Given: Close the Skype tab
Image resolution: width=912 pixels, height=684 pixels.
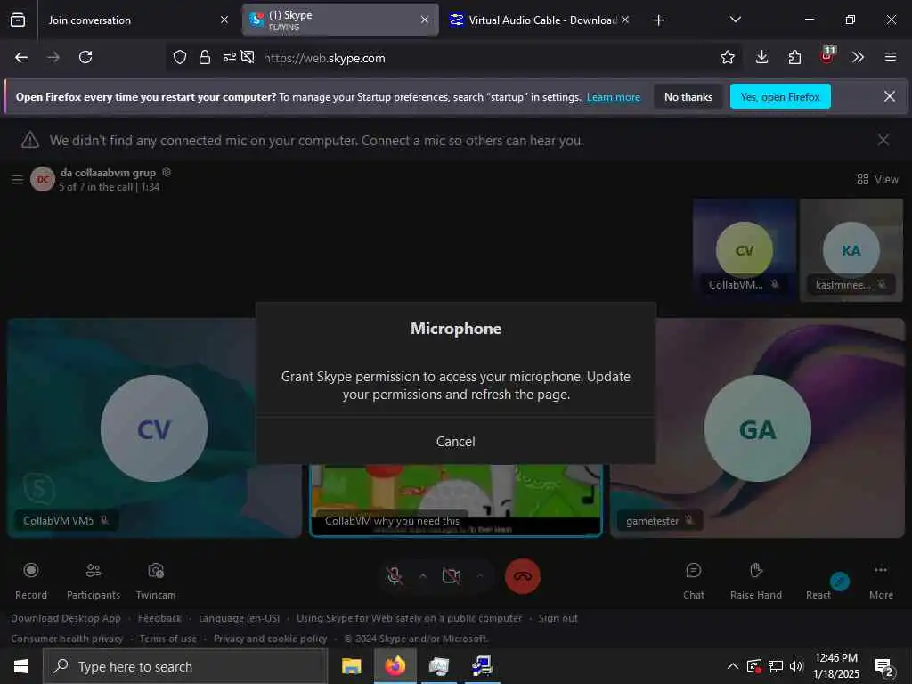Looking at the screenshot, I should (425, 20).
